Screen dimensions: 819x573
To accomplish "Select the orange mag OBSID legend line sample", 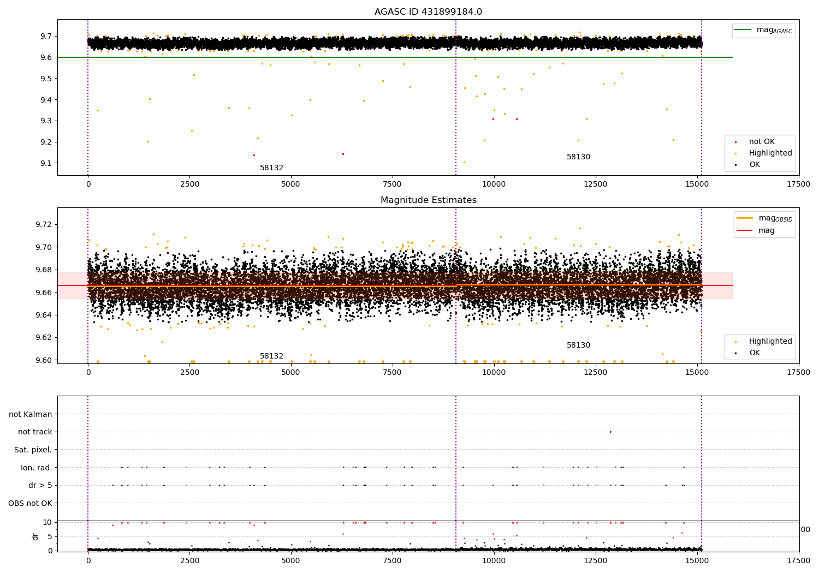I will (x=745, y=218).
